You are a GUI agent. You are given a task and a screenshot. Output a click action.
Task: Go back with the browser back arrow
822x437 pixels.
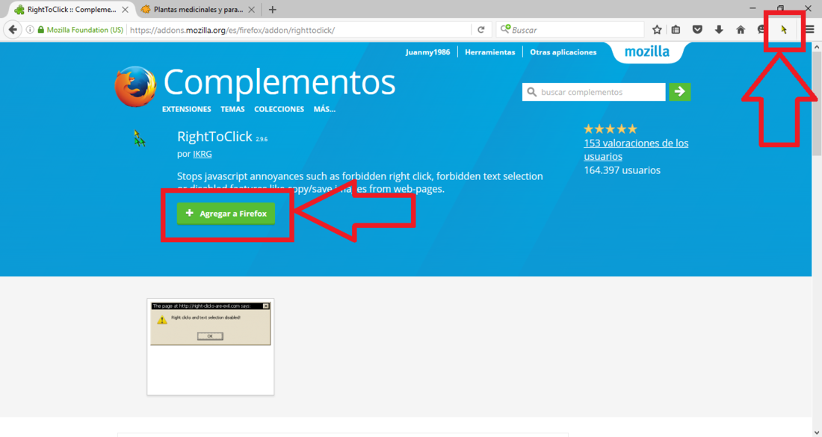pos(13,30)
